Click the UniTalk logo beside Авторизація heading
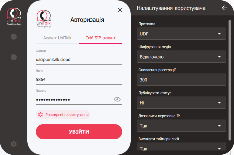The height and width of the screenshot is (155, 234). [43, 19]
